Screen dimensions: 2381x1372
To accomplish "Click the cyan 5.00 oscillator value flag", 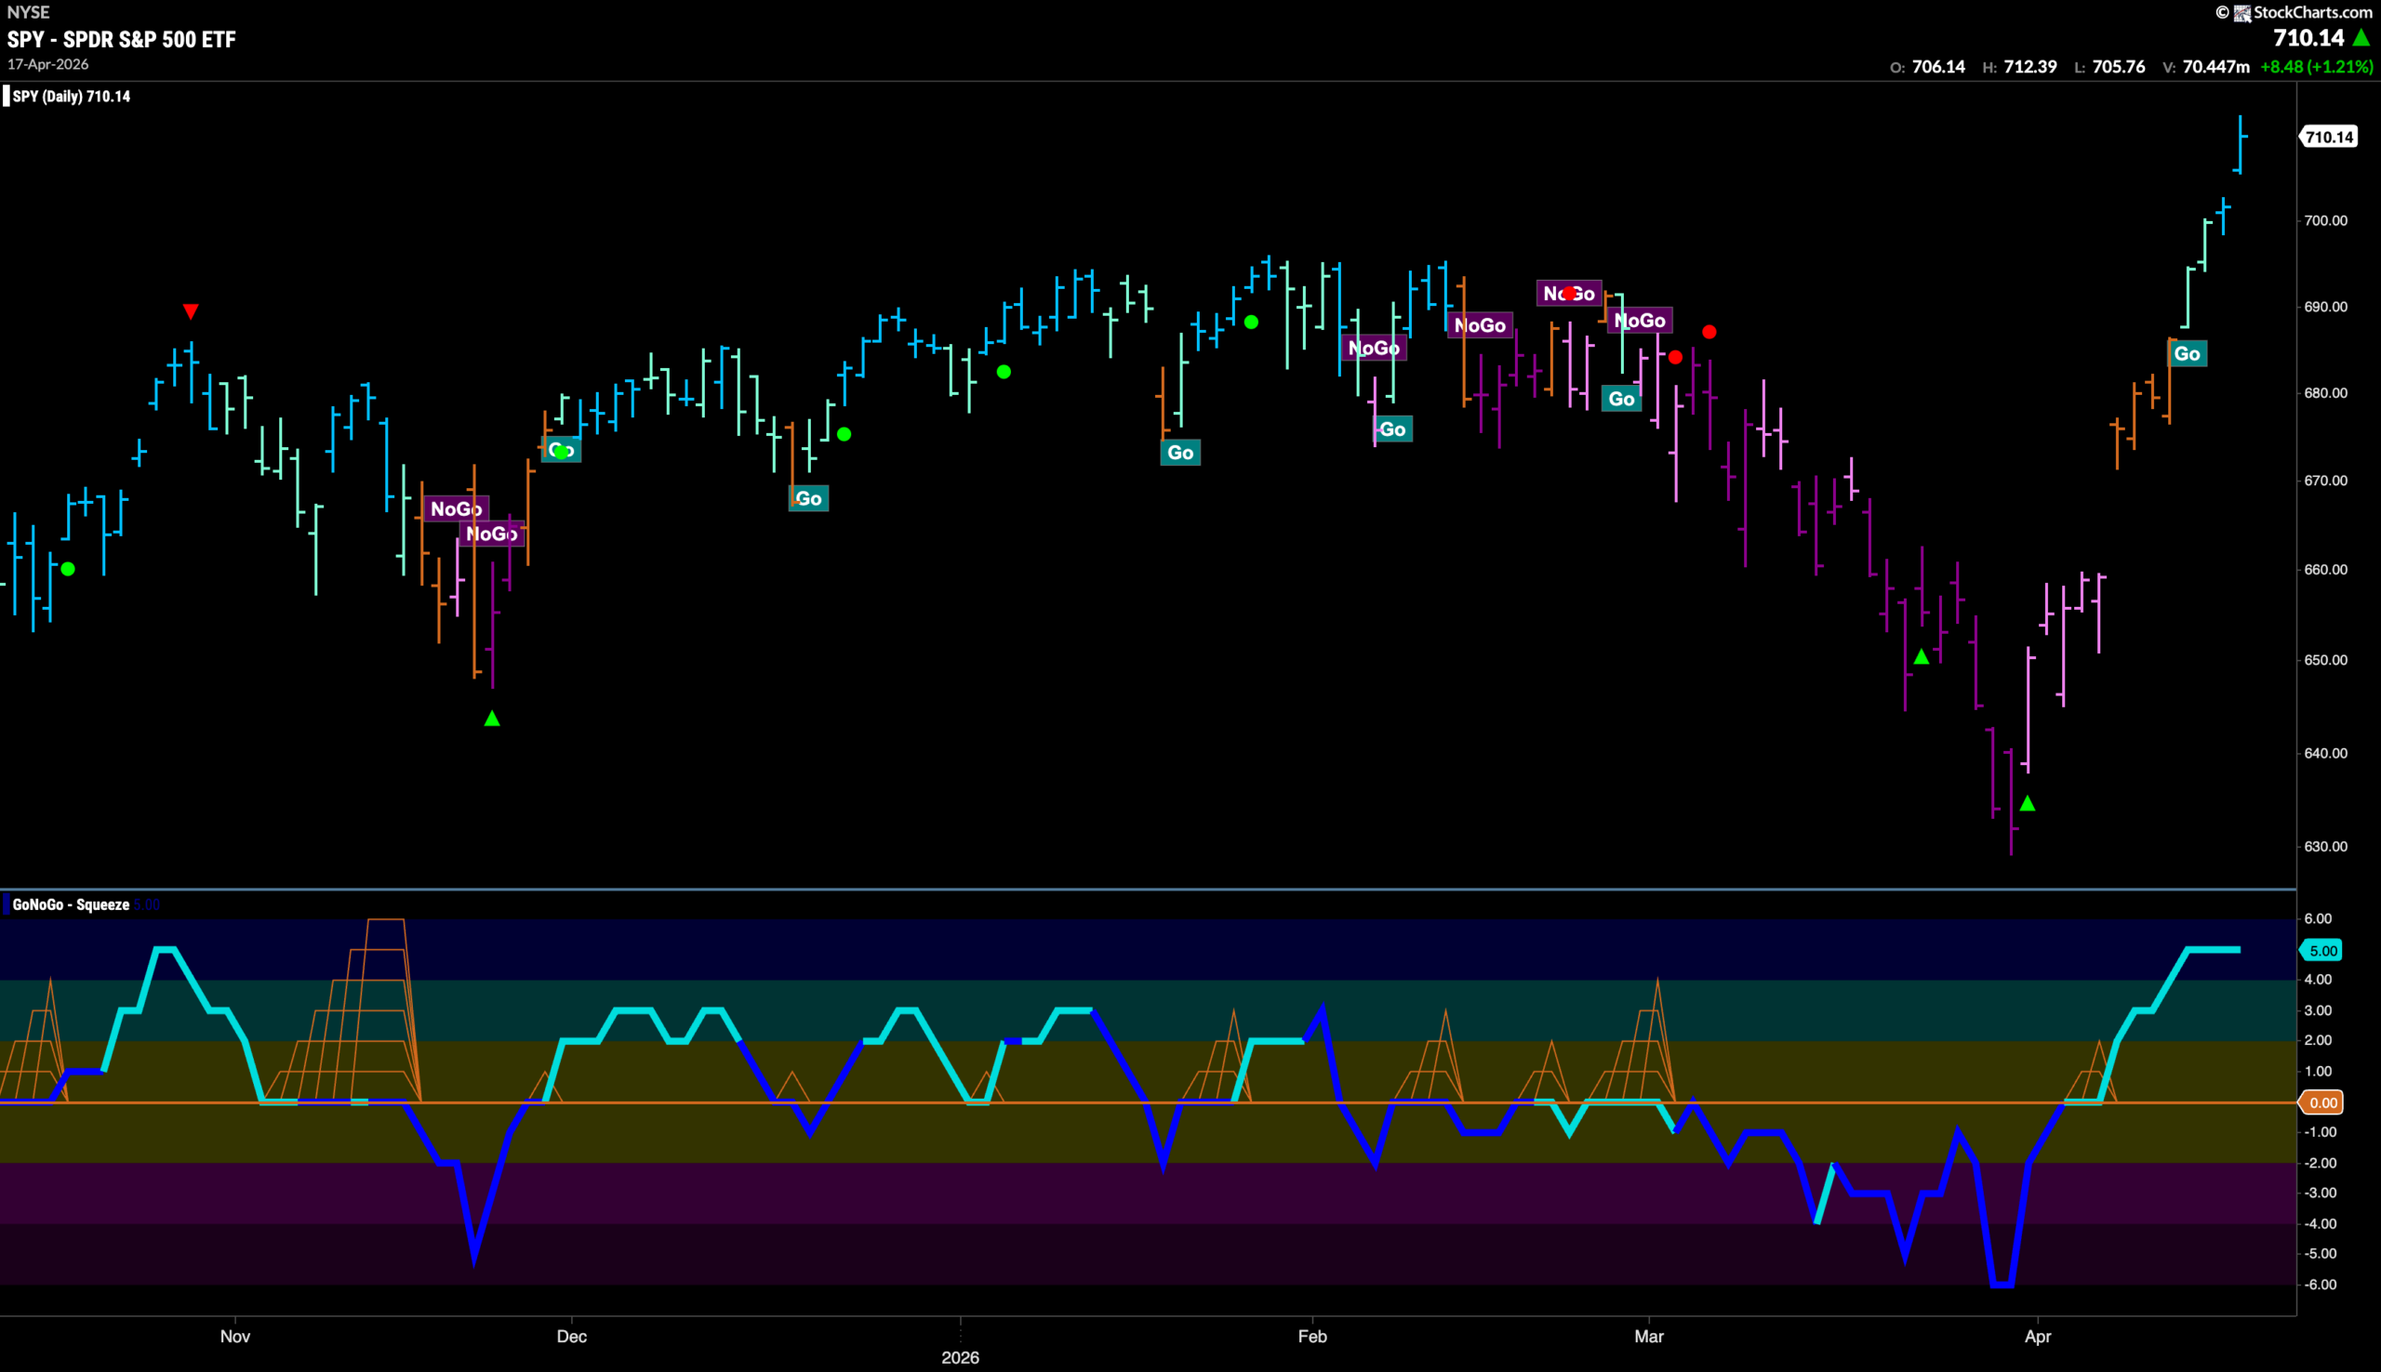I will pos(2321,950).
